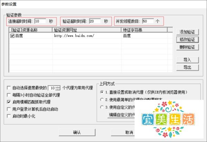Enable 自动选择速度最快的 proxies checkbox
Image resolution: width=207 pixels, height=142 pixels.
tap(9, 88)
